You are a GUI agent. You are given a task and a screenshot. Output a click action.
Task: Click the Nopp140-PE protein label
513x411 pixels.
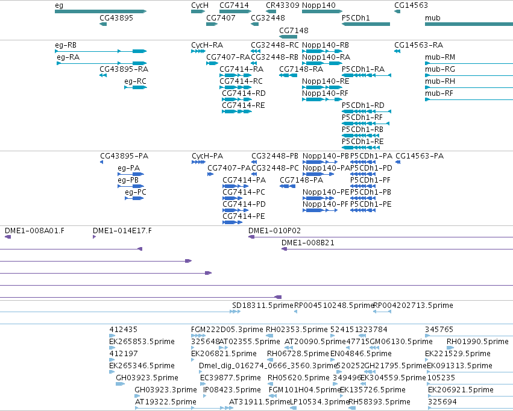coord(326,192)
